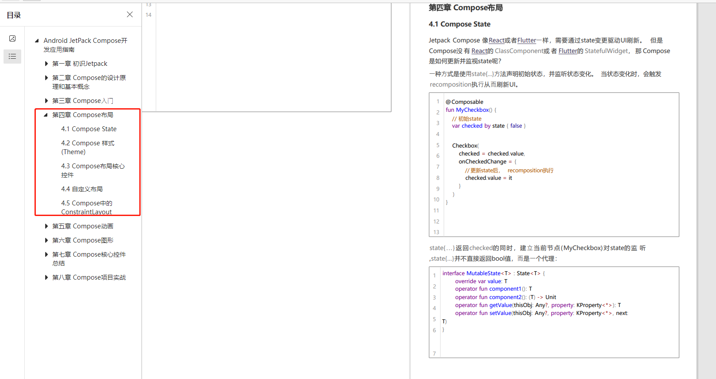The image size is (716, 379).
Task: Jump to 4.1 Compose State section
Action: [x=89, y=129]
